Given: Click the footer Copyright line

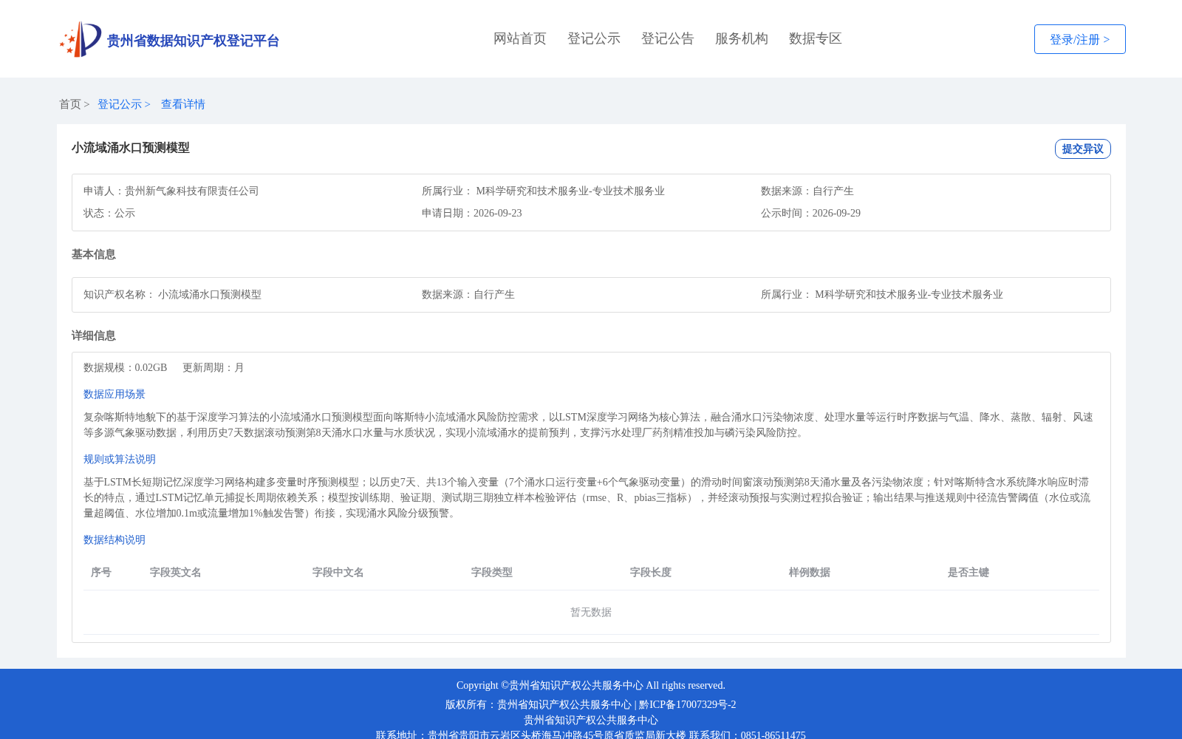Looking at the screenshot, I should click(591, 685).
